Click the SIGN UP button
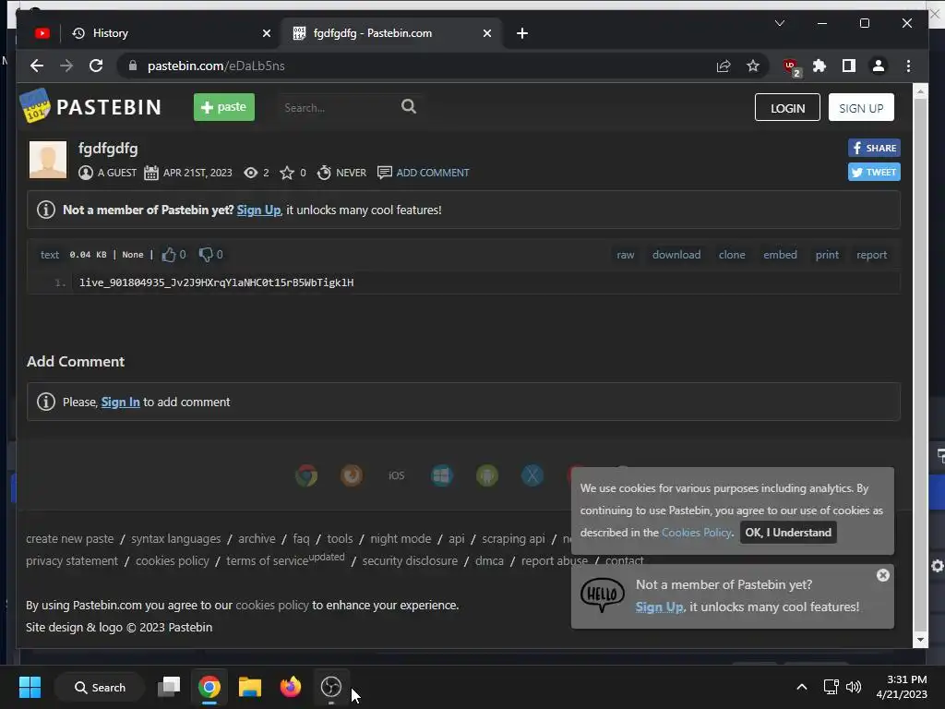 861,107
